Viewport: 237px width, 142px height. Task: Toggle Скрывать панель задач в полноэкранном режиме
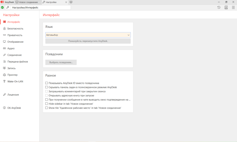(47, 87)
